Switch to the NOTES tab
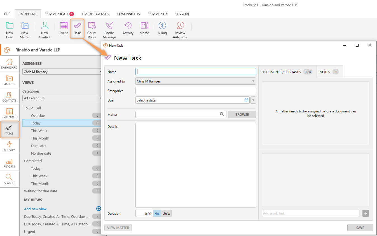 pos(329,72)
